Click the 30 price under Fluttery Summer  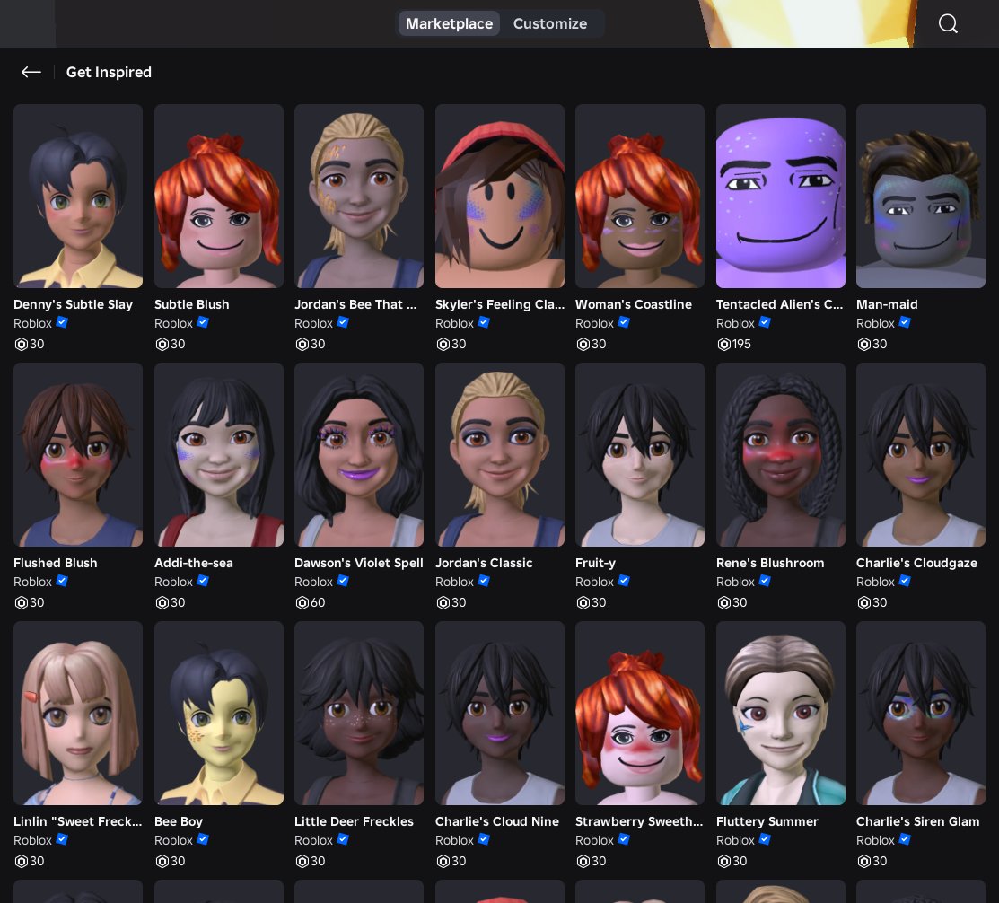point(740,862)
